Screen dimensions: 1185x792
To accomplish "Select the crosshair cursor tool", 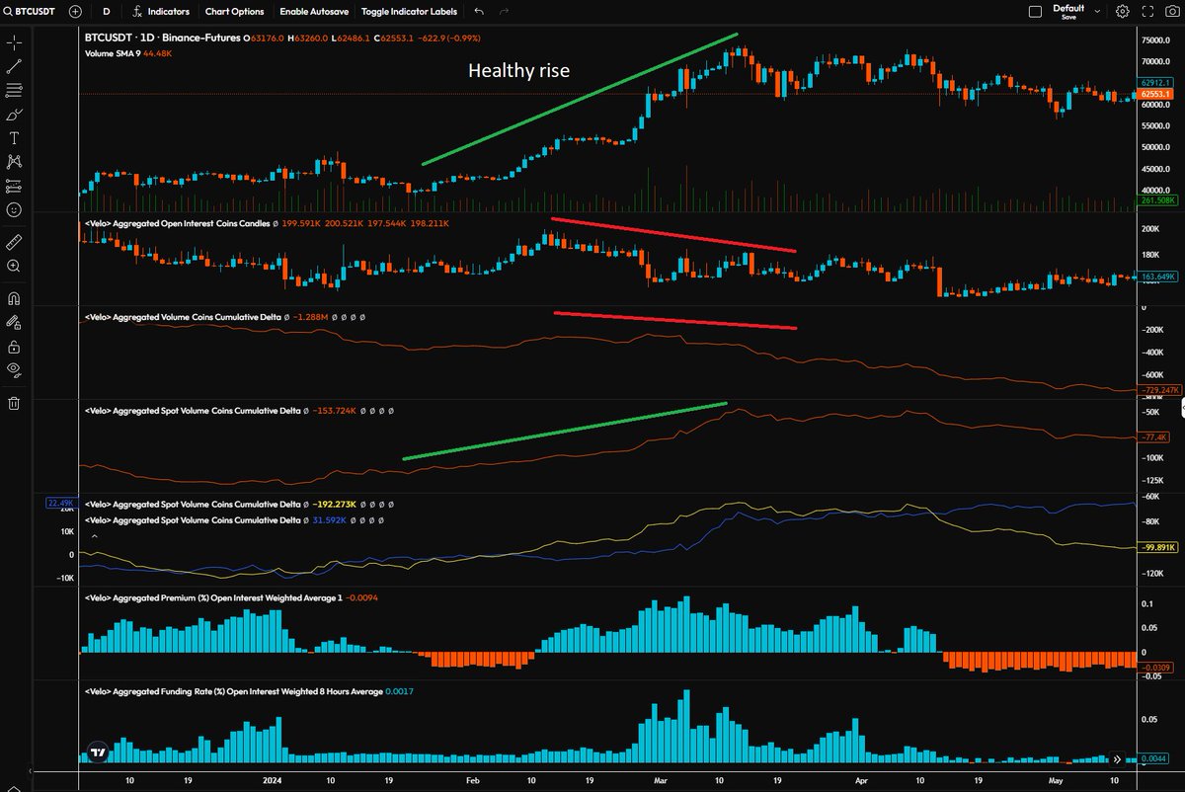I will 14,43.
